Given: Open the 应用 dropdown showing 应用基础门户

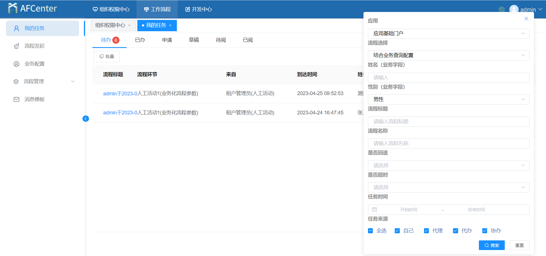Looking at the screenshot, I should [x=448, y=33].
